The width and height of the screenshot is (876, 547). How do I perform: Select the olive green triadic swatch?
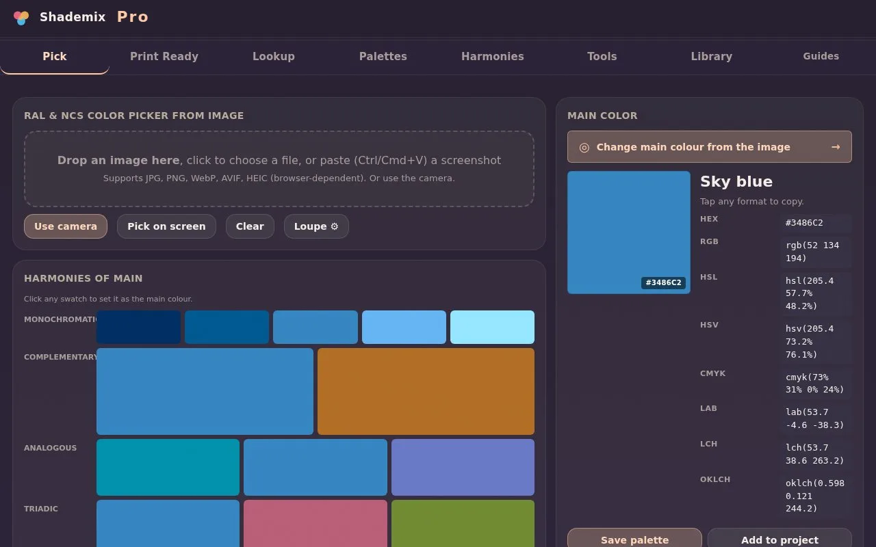[463, 524]
